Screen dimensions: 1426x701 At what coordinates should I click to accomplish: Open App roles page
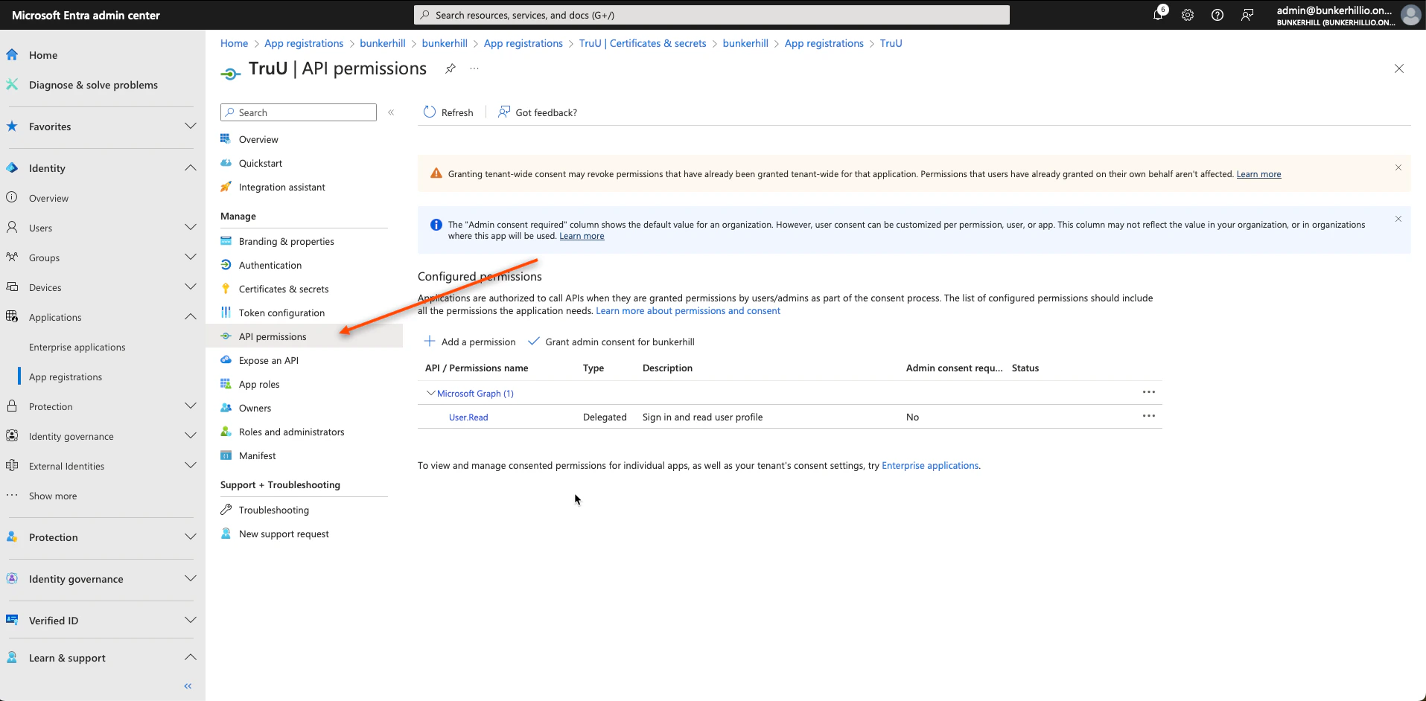click(259, 385)
